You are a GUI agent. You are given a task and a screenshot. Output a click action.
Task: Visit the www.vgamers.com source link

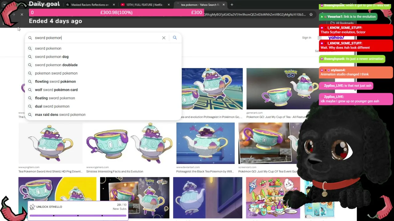[x=97, y=167]
